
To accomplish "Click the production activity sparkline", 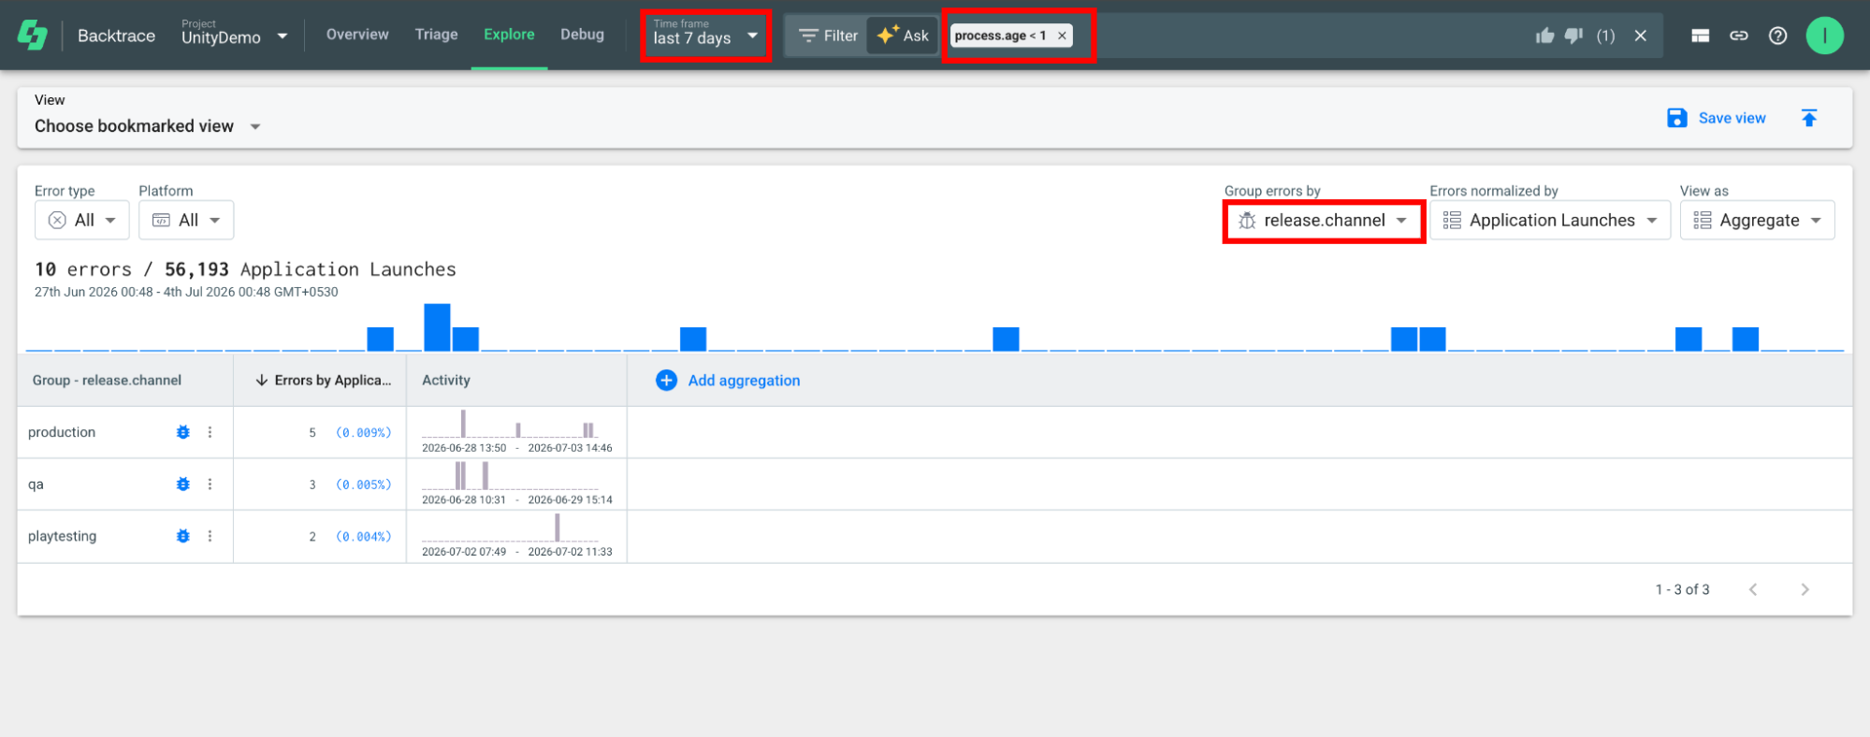I will coord(510,424).
